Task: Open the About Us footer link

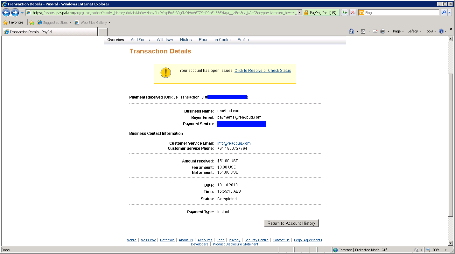Action: pyautogui.click(x=186, y=240)
